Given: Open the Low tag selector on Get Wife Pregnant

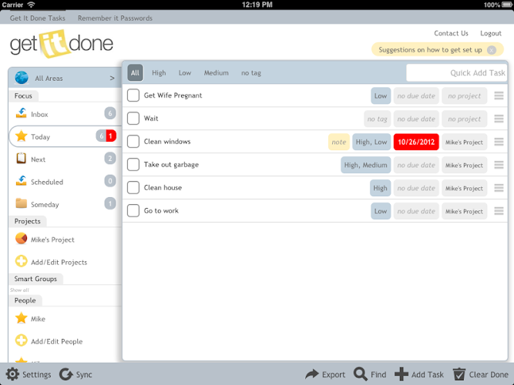Looking at the screenshot, I should point(381,95).
